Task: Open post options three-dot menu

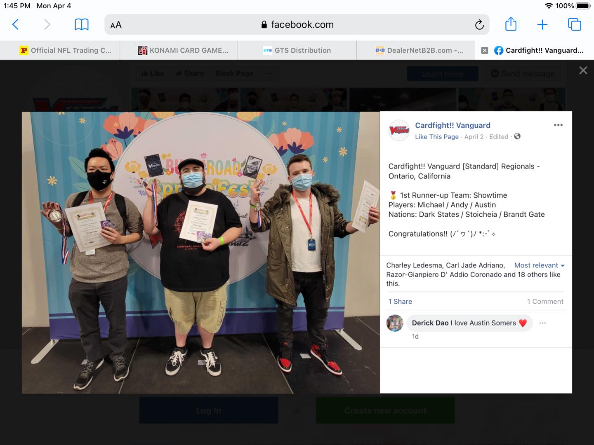Action: coord(558,125)
